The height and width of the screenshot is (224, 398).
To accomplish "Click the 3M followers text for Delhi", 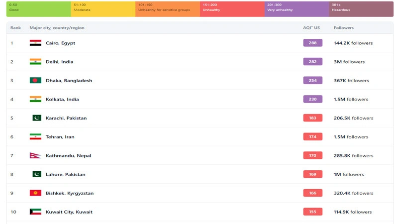I will (349, 62).
